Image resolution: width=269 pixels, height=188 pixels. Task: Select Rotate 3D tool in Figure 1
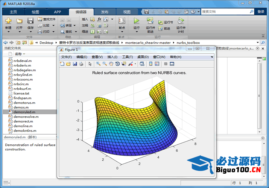117,64
